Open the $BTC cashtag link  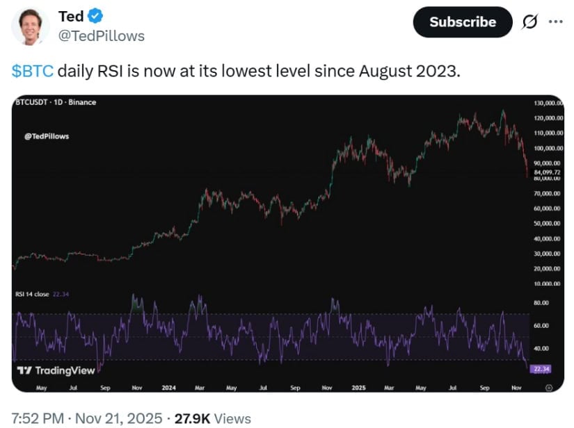(33, 72)
